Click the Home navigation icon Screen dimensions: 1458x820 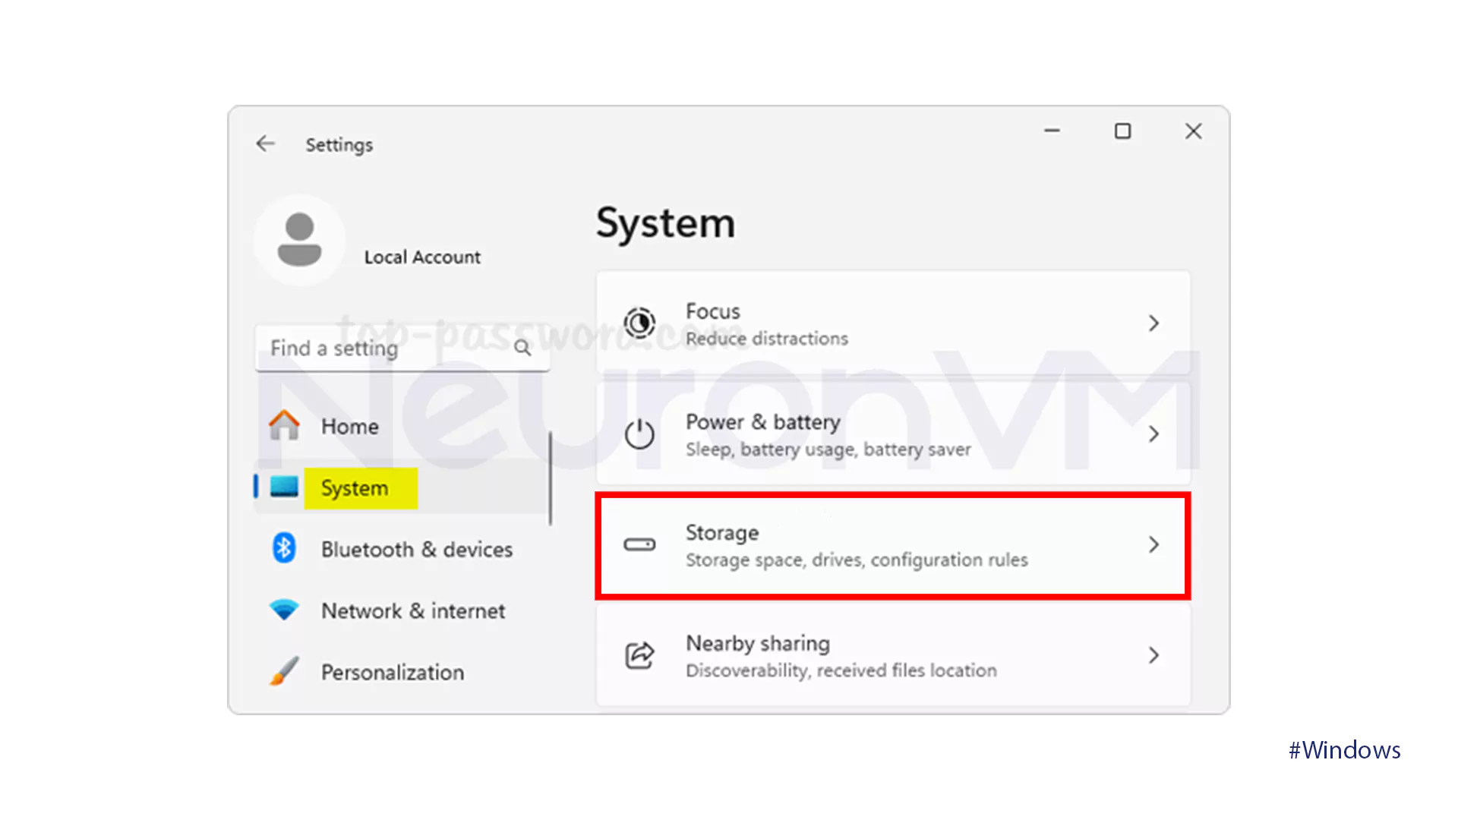(x=283, y=424)
